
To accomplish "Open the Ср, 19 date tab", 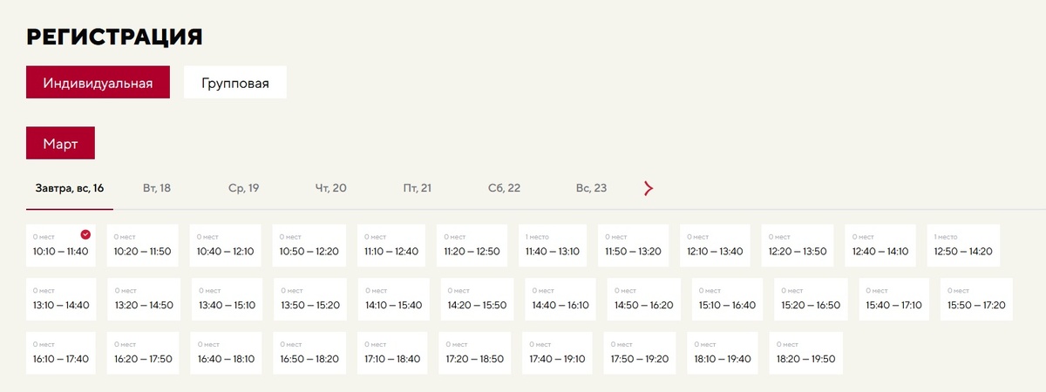I will (244, 188).
